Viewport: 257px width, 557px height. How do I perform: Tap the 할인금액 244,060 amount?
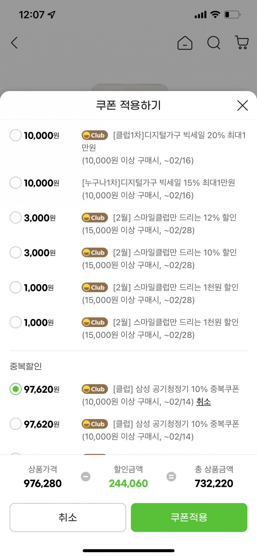[x=128, y=483]
